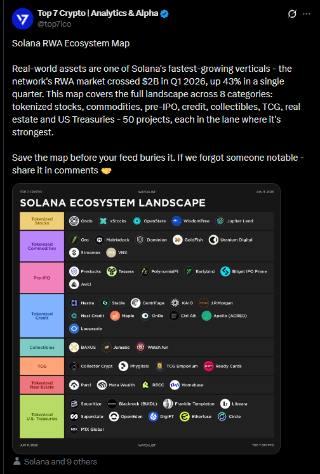The height and width of the screenshot is (474, 320).
Task: Click the DigiFT blue logo
Action: [x=154, y=417]
